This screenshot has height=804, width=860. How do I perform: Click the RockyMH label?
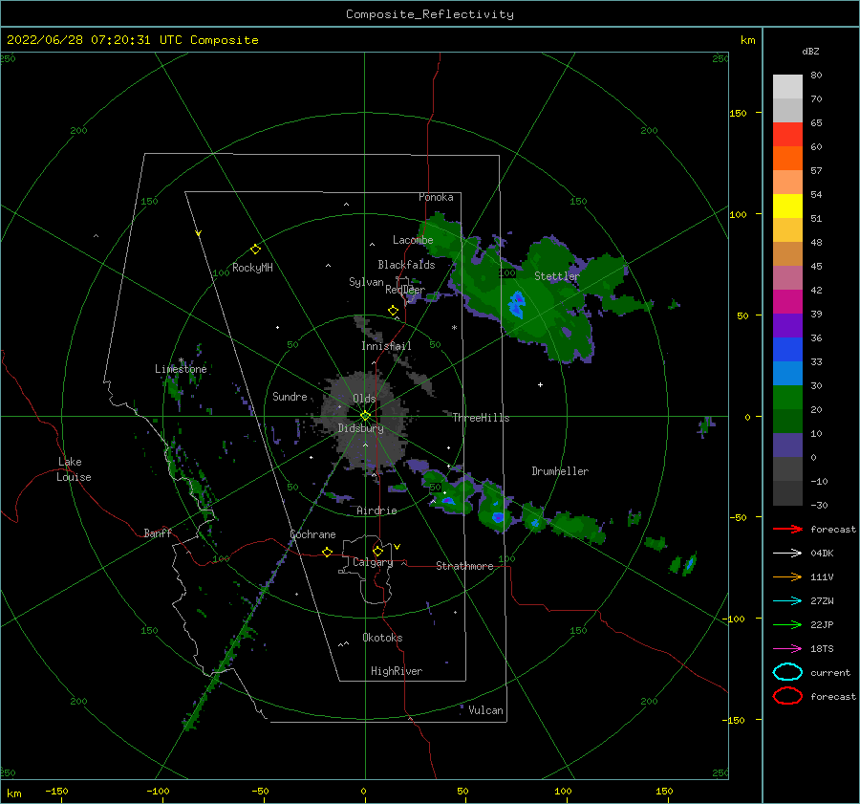[252, 268]
